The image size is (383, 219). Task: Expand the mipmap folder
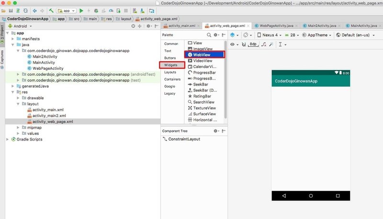(18, 128)
